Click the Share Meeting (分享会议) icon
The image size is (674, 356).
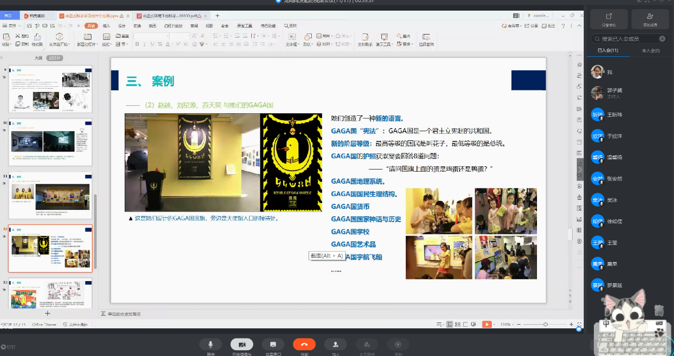coord(609,19)
